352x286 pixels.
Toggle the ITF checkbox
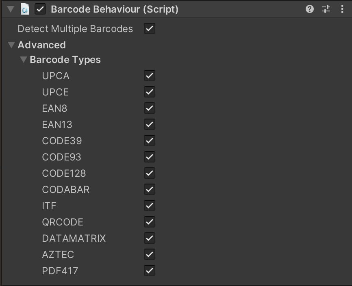point(149,206)
